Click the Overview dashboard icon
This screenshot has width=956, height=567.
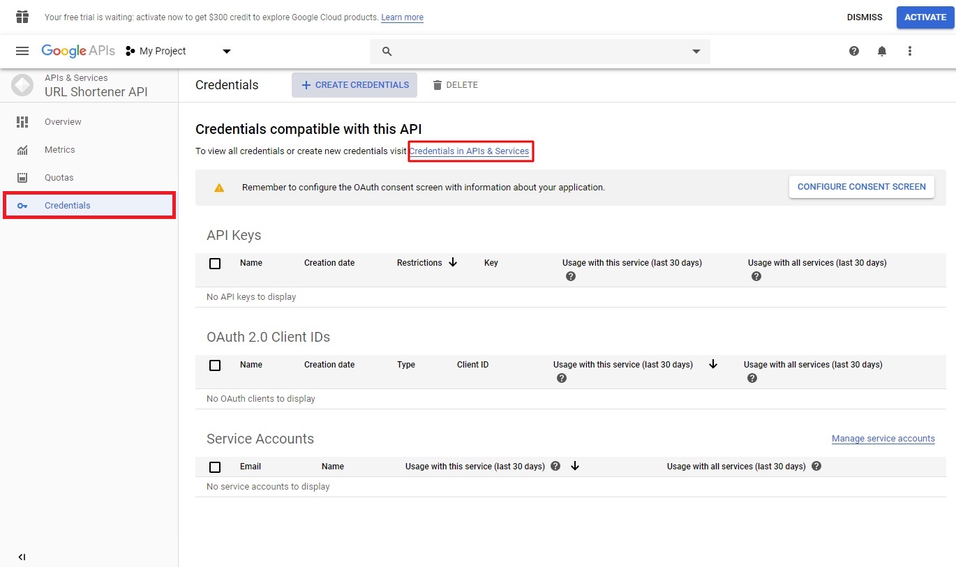pos(22,122)
